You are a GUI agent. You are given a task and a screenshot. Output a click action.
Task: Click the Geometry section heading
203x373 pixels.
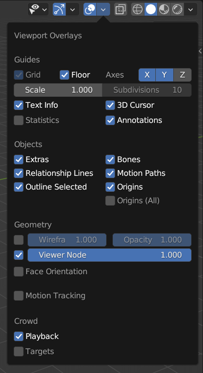pyautogui.click(x=33, y=225)
